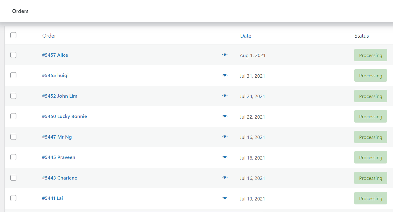
Task: Select Processing badge in Charlene row
Action: [x=371, y=178]
